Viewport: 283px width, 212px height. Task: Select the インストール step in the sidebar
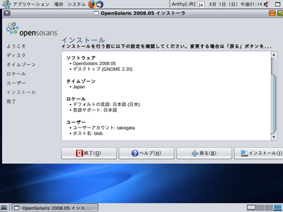[x=21, y=92]
